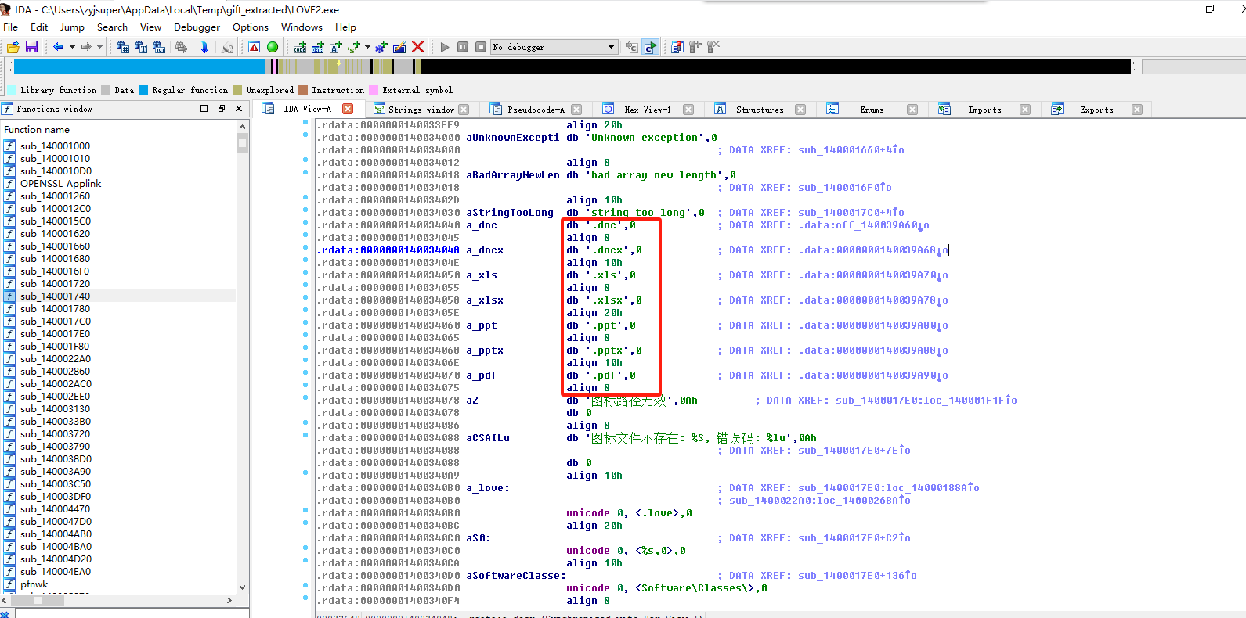Open the Search menu
Image resolution: width=1246 pixels, height=618 pixels.
coord(112,27)
